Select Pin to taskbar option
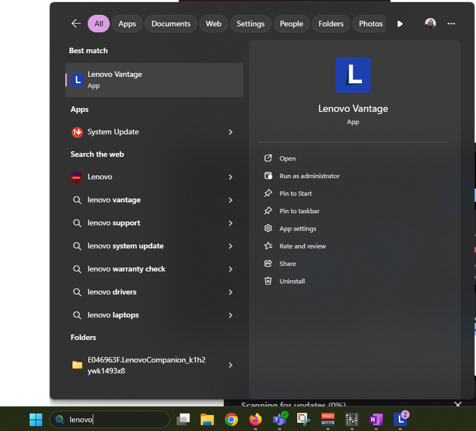The width and height of the screenshot is (476, 431). click(299, 211)
